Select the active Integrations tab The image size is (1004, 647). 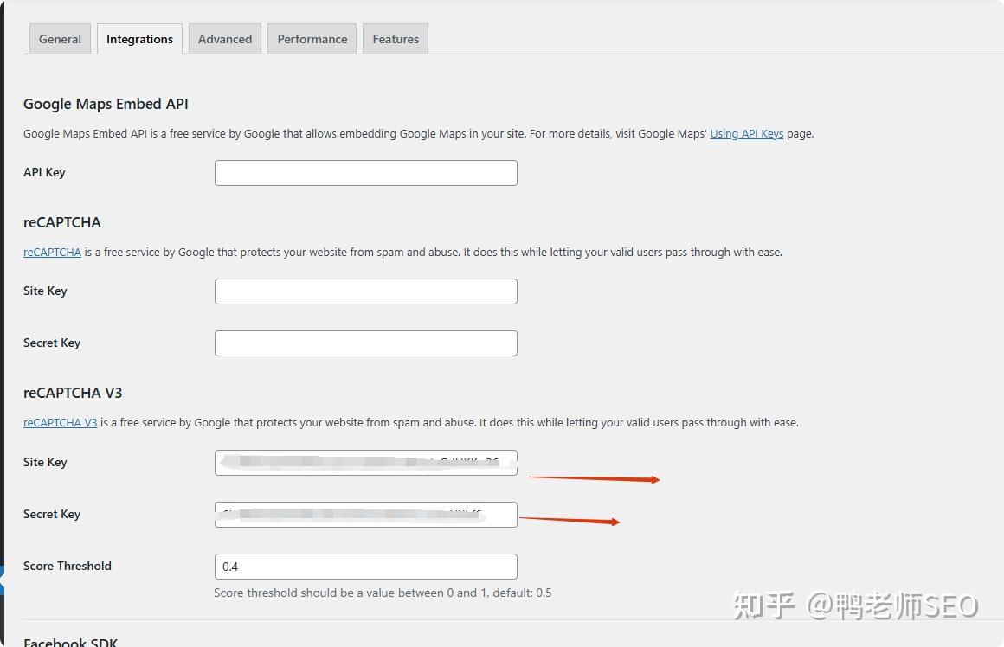coord(139,38)
